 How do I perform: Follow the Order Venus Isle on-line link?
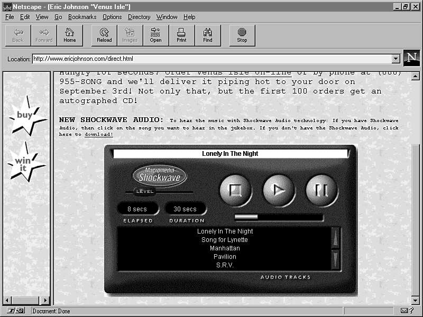(228, 73)
